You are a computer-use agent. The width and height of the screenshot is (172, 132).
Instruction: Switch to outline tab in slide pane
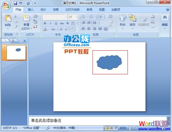13,41
